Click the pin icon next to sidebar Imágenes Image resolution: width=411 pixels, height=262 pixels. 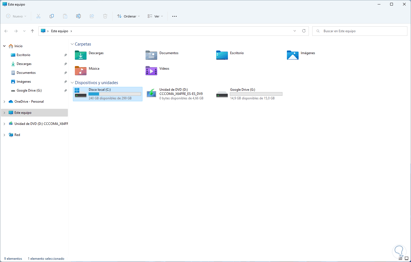pyautogui.click(x=66, y=82)
